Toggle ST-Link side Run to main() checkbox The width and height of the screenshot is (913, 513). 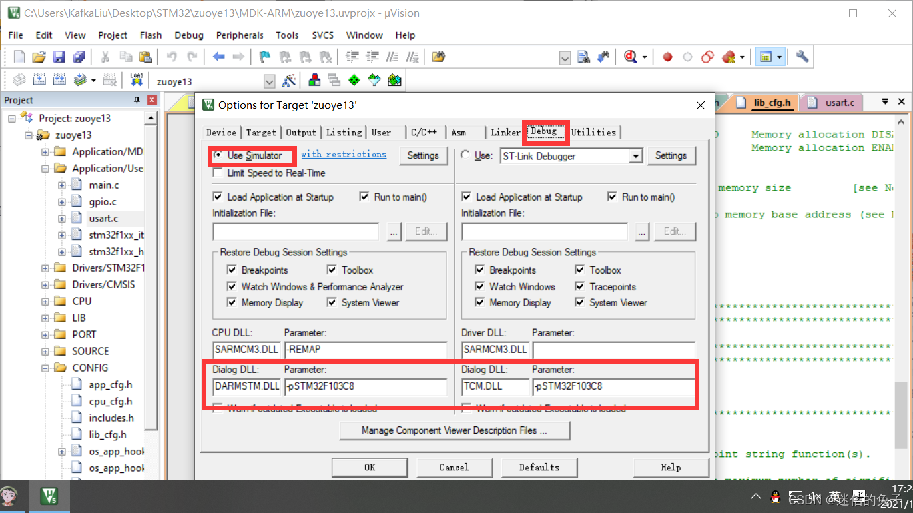(x=613, y=197)
